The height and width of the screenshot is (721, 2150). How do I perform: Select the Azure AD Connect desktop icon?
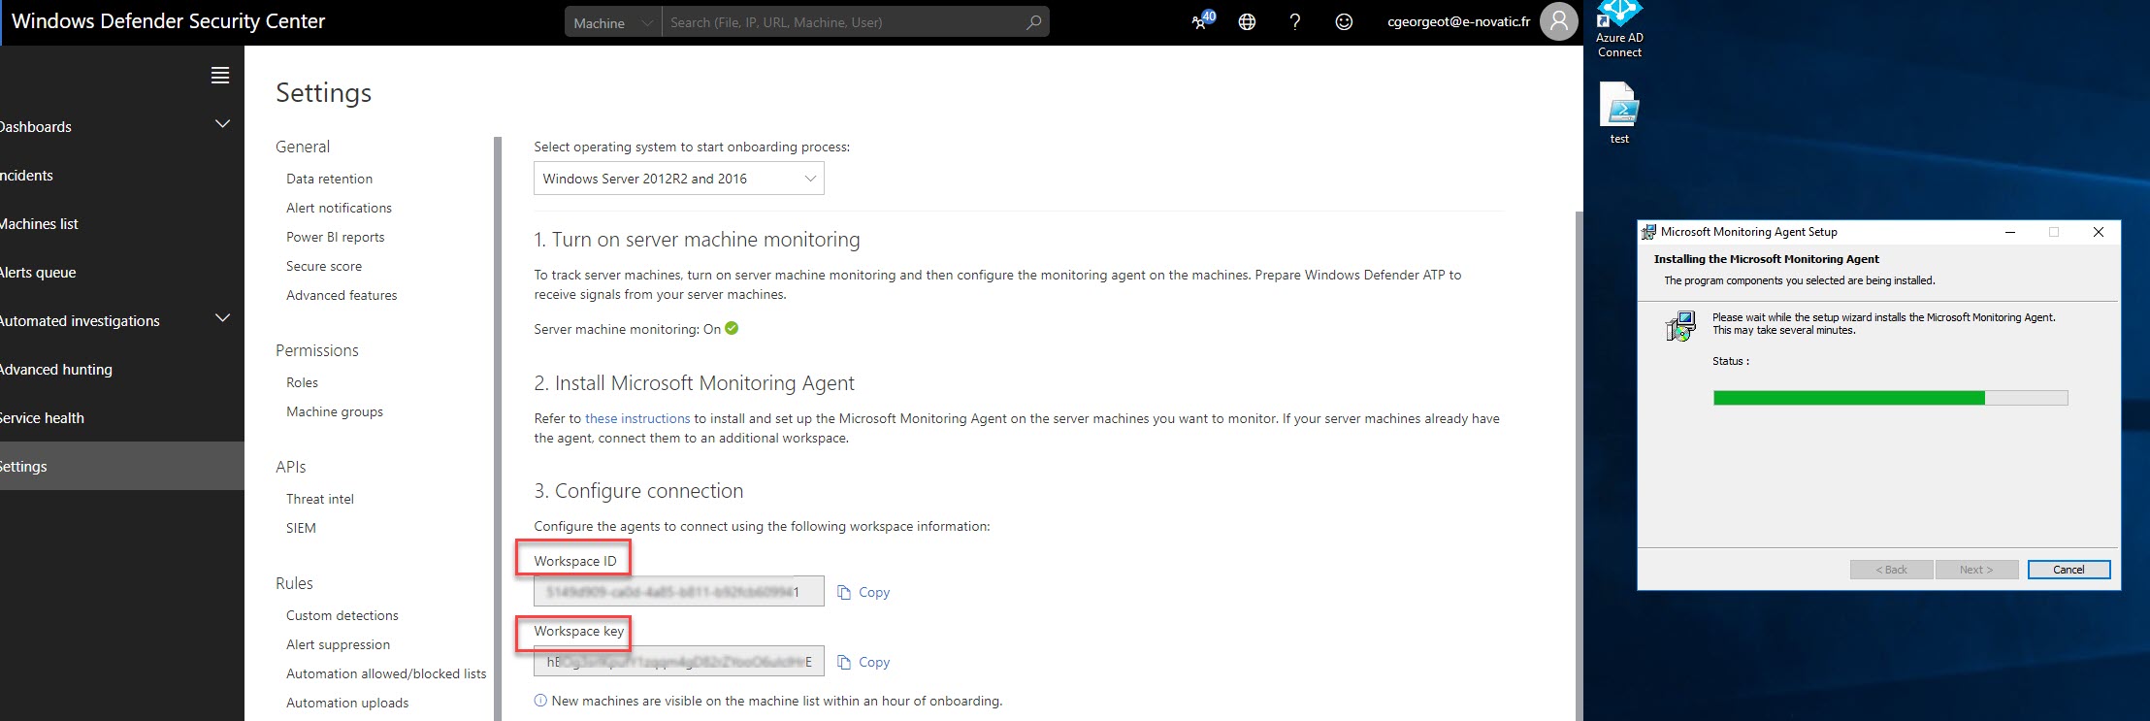[x=1619, y=30]
